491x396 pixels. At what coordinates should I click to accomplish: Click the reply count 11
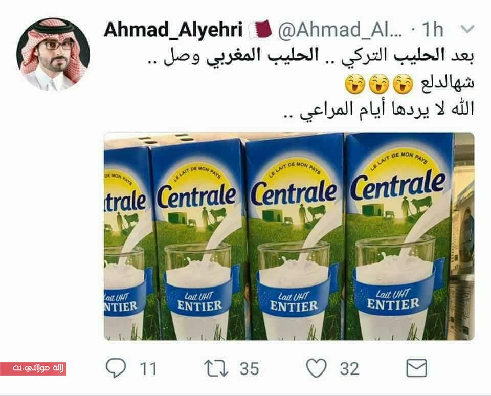tap(148, 369)
